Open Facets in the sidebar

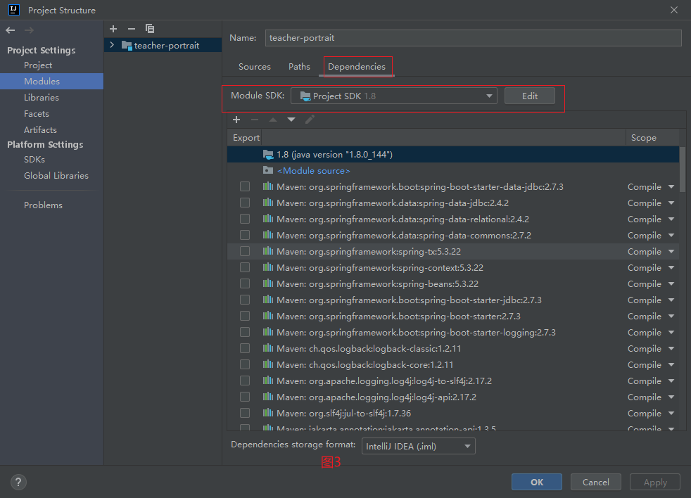[37, 114]
